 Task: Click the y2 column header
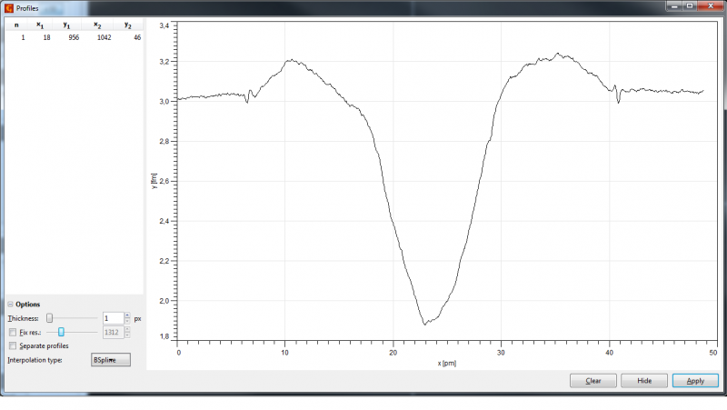click(128, 25)
